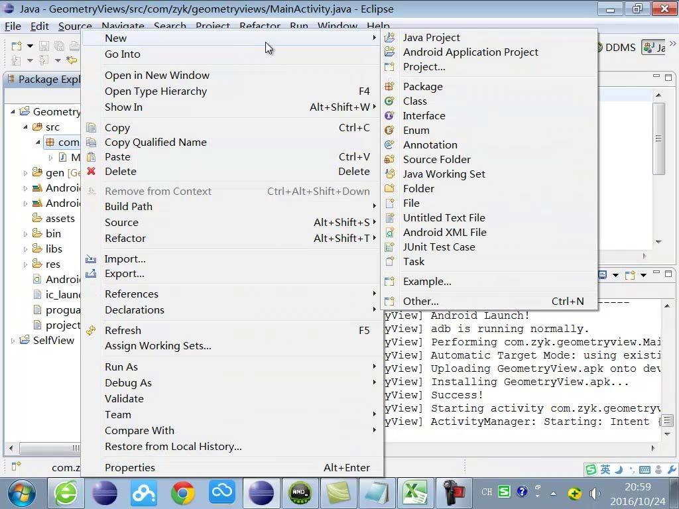Click the Source Folder icon
This screenshot has height=509, width=679.
(389, 159)
